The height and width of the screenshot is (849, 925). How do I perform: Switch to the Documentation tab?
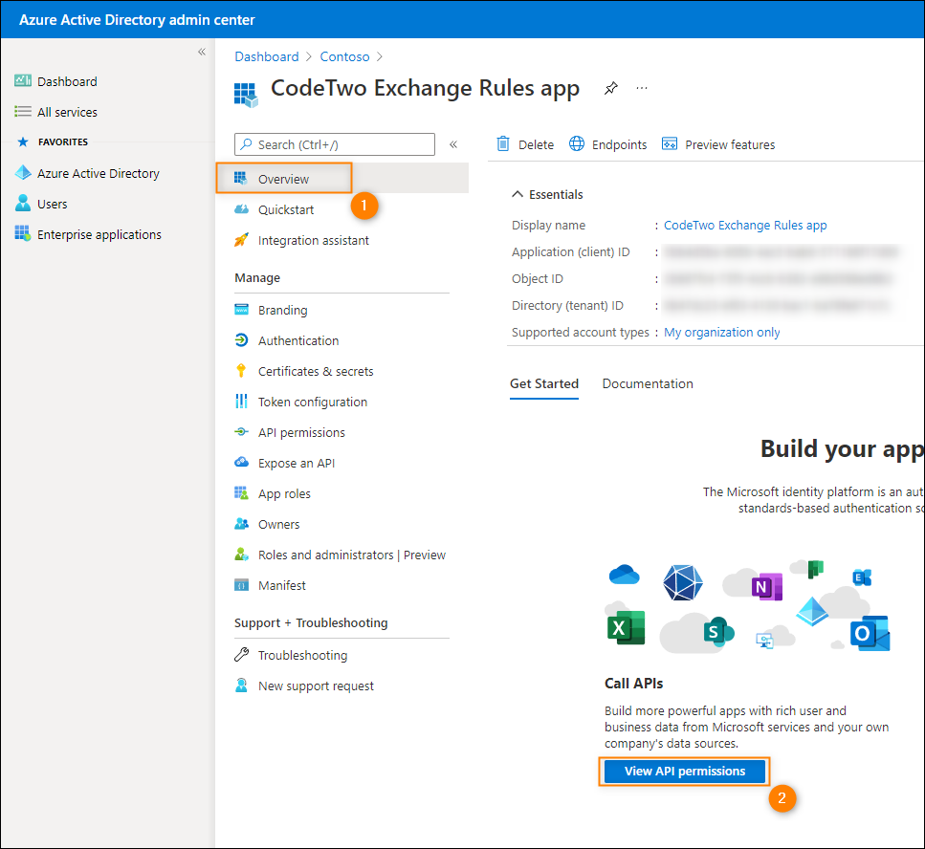click(648, 383)
